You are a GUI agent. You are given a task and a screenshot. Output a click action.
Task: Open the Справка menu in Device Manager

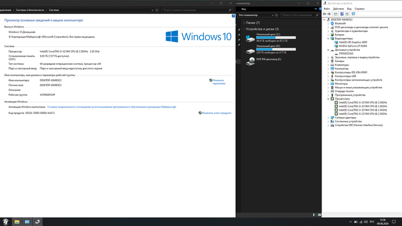pyautogui.click(x=360, y=9)
